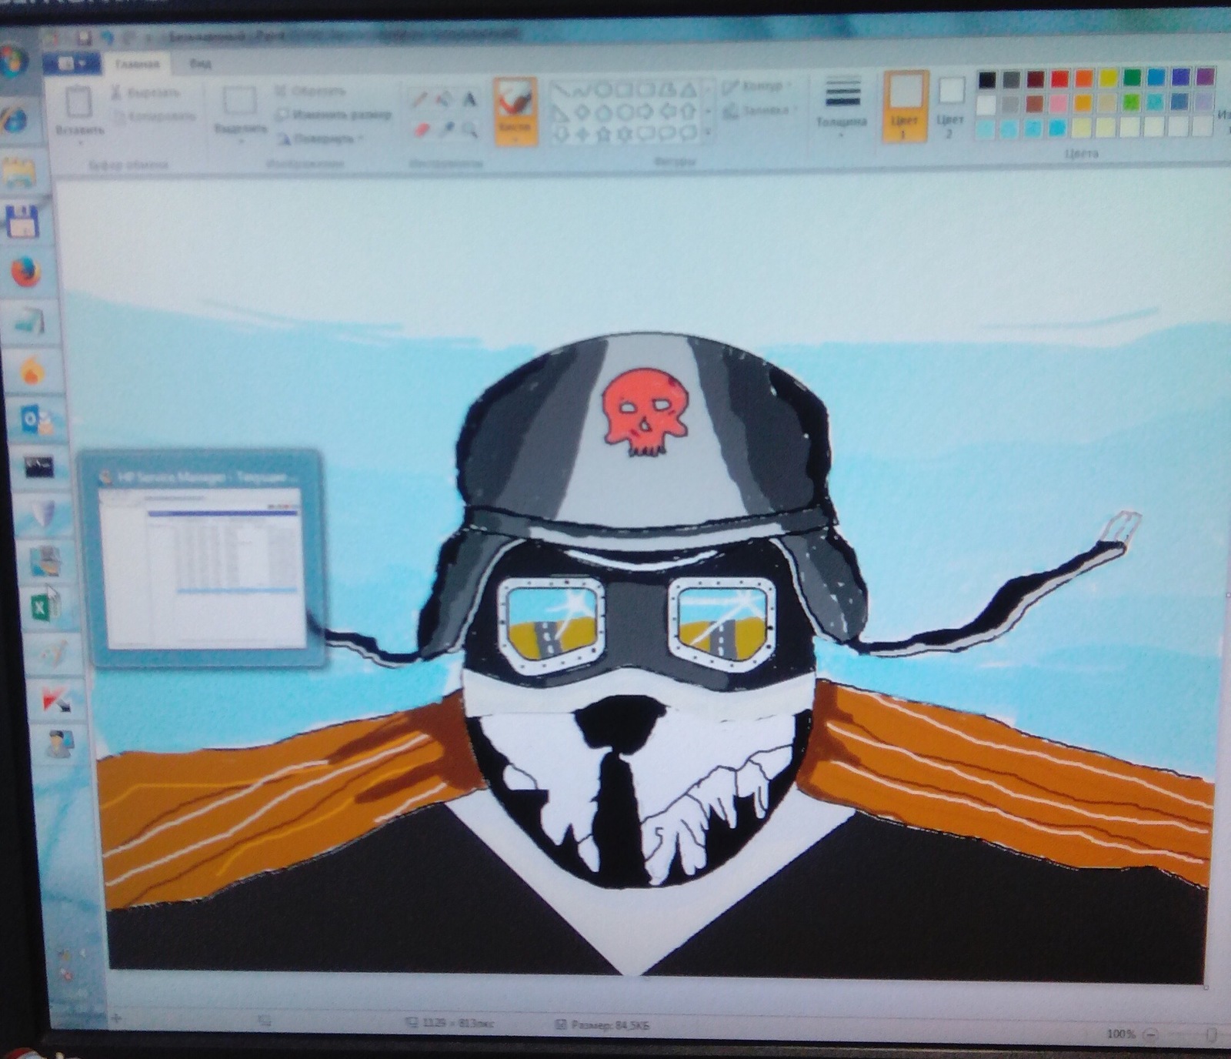Open the Kaspersky icon on the taskbar
This screenshot has height=1059, width=1231.
56,700
